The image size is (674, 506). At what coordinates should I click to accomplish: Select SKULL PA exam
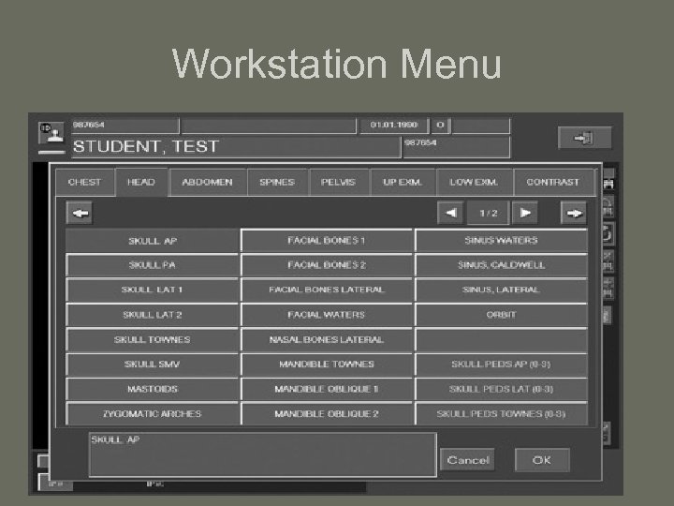[153, 265]
